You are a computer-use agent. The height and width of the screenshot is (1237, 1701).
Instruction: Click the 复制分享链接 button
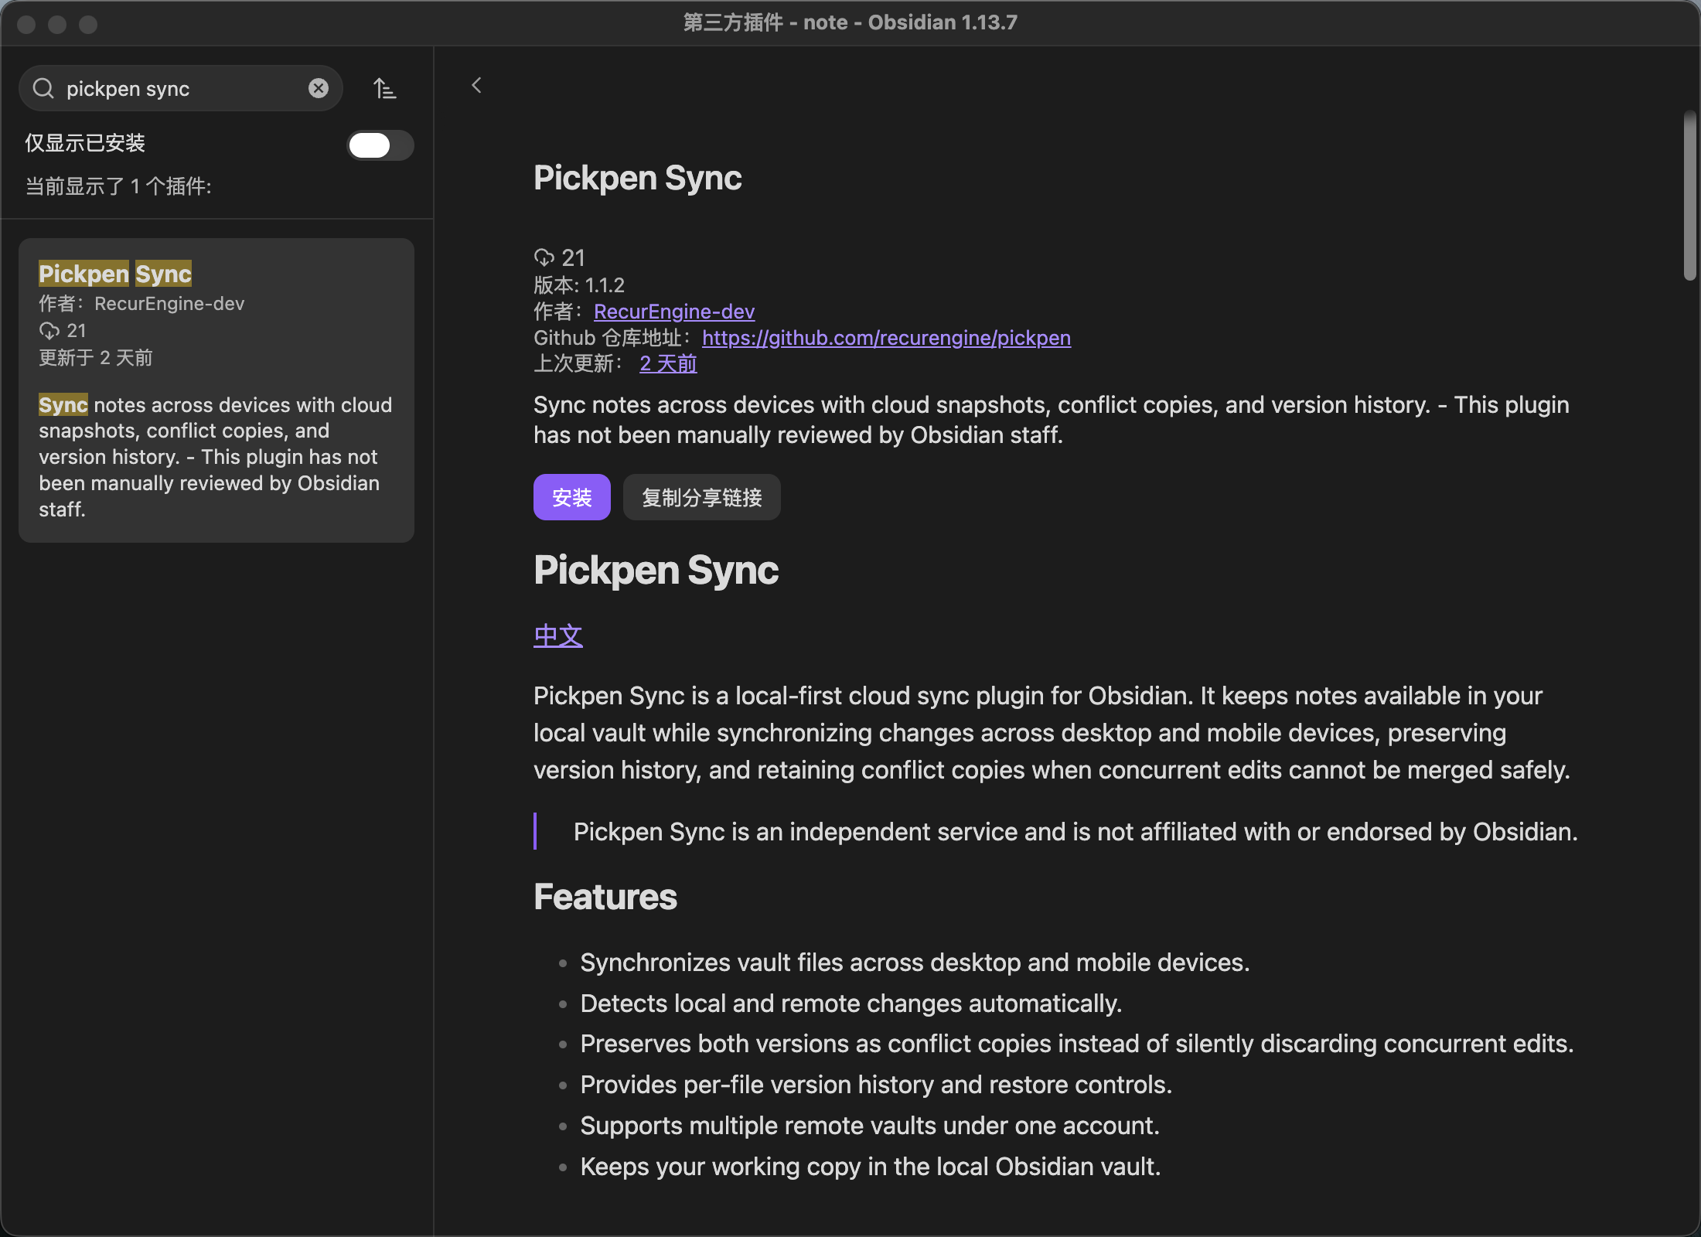tap(702, 497)
